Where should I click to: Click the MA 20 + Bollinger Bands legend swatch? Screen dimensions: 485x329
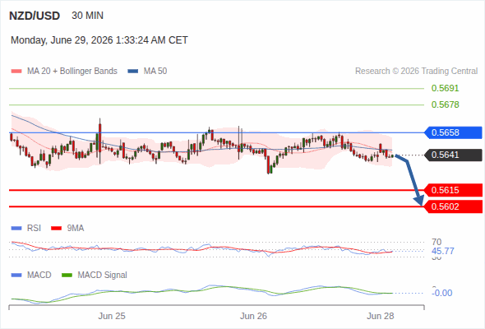pyautogui.click(x=16, y=72)
